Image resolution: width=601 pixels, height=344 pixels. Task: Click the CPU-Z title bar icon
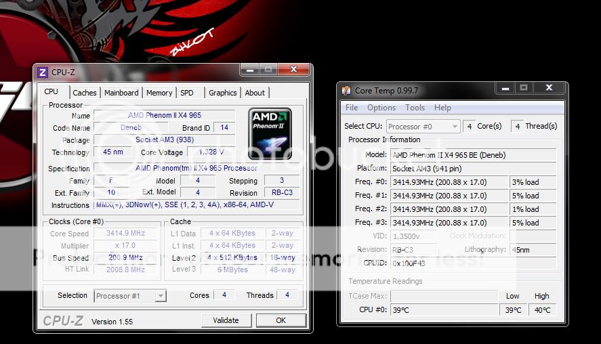[43, 72]
